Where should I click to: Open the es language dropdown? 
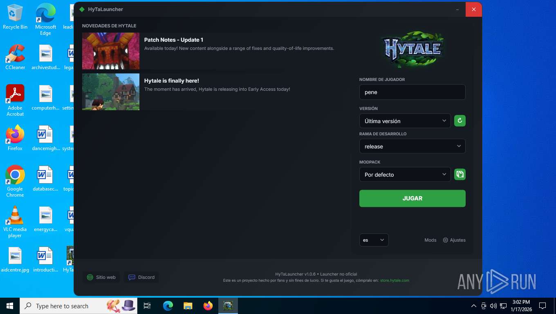tap(374, 240)
